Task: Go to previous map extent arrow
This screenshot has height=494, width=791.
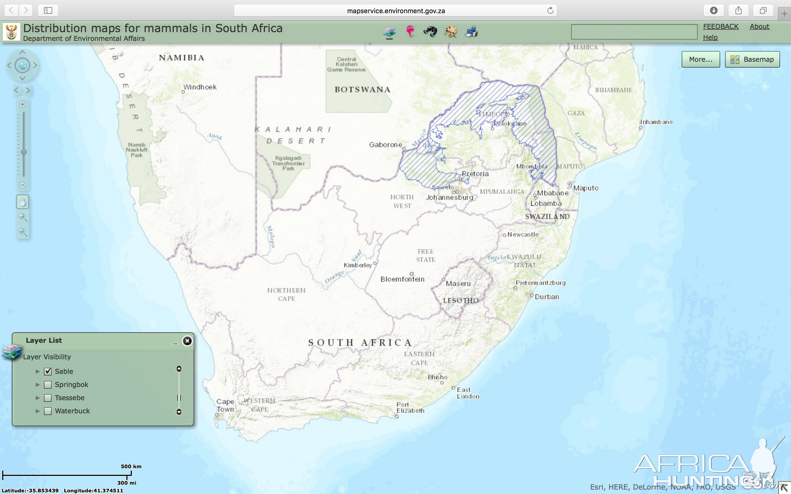Action: pyautogui.click(x=16, y=90)
